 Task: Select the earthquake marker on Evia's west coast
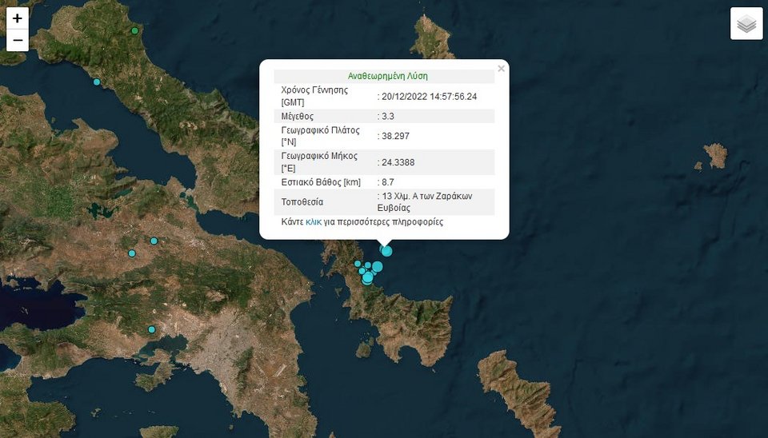point(97,82)
